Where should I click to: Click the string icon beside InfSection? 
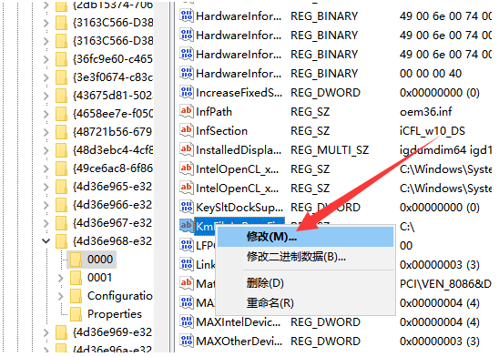coord(186,130)
